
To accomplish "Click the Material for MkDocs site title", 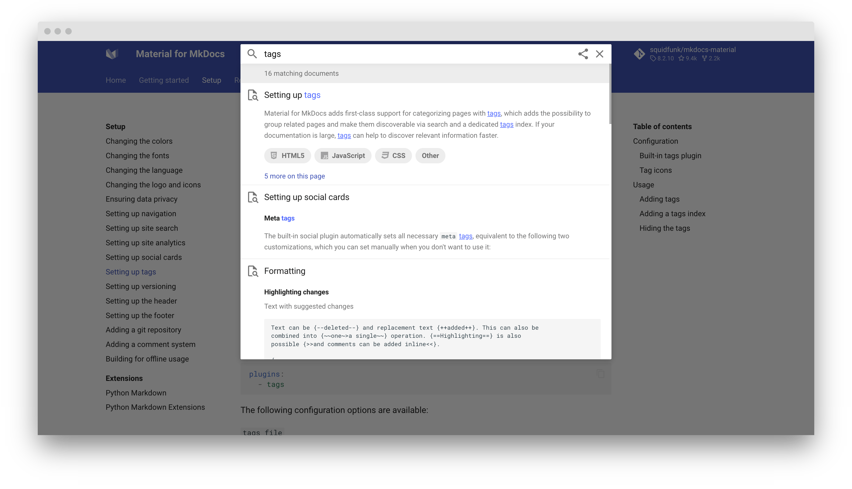I will [180, 54].
